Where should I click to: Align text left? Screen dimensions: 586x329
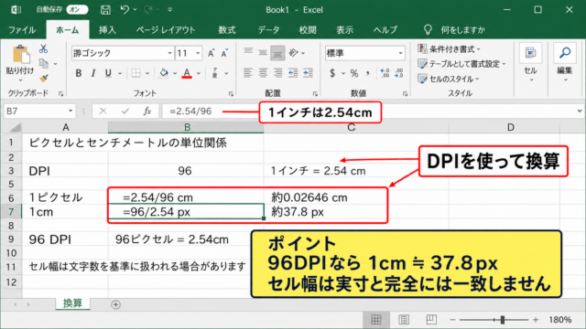pyautogui.click(x=248, y=73)
